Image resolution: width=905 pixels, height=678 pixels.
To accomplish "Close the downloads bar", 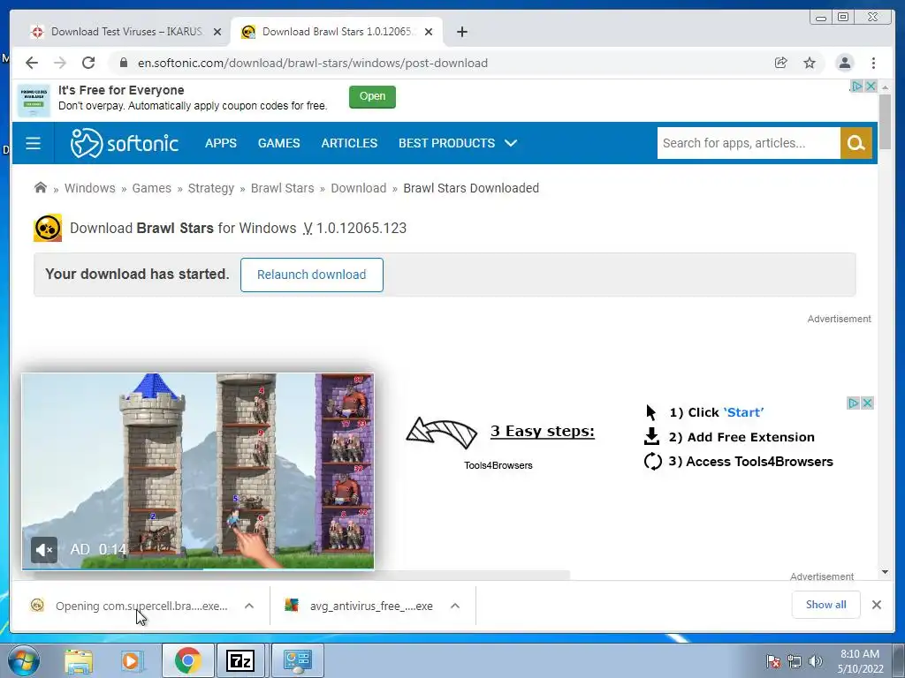I will click(876, 604).
